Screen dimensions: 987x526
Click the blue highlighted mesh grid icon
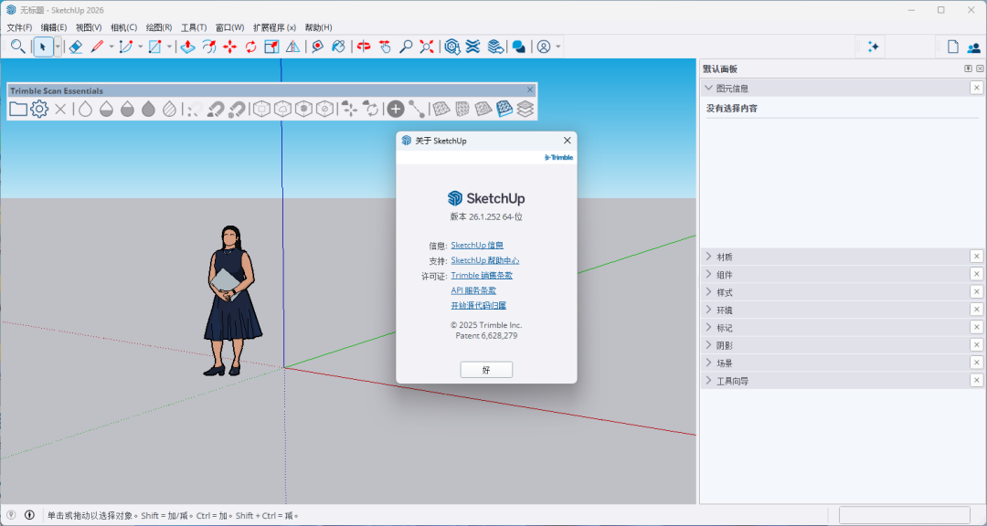(x=504, y=109)
